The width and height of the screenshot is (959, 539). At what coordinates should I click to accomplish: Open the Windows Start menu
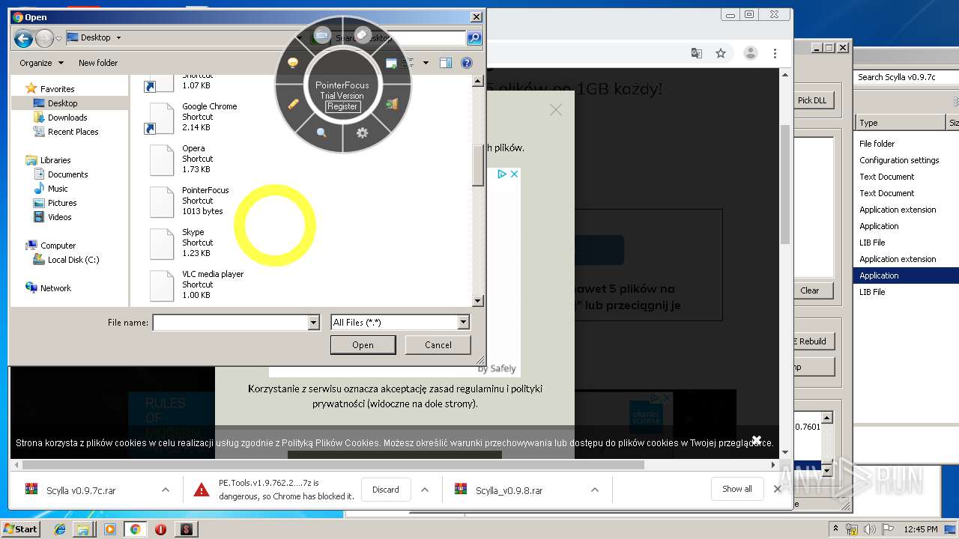pos(20,529)
